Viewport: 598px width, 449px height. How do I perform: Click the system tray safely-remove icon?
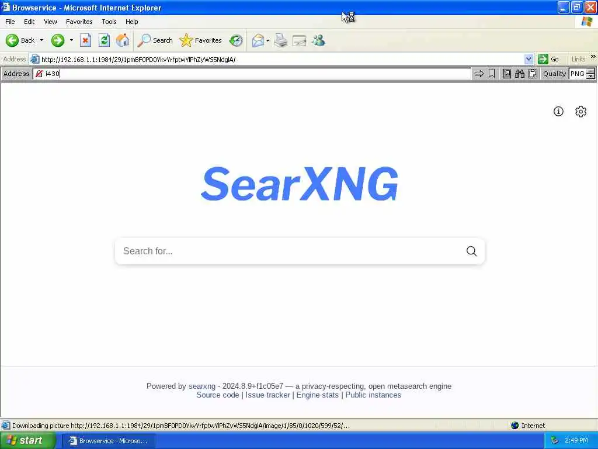click(x=555, y=441)
